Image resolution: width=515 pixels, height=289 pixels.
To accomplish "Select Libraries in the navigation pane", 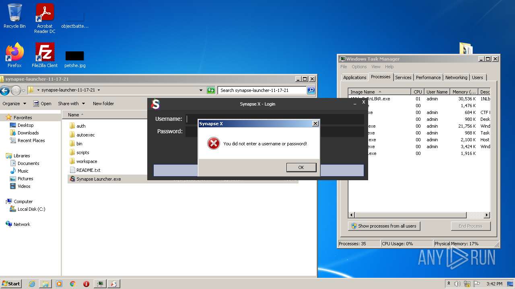I will point(22,156).
